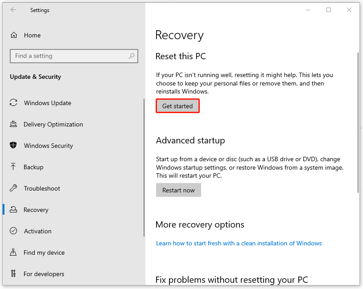
Task: Click the Find my device icon
Action: (x=13, y=252)
